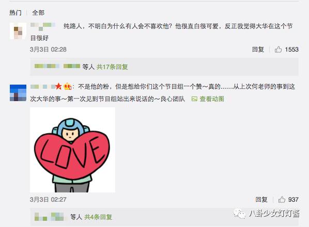309x227 pixels.
Task: Switch to the 全部 comments tab
Action: (38, 13)
